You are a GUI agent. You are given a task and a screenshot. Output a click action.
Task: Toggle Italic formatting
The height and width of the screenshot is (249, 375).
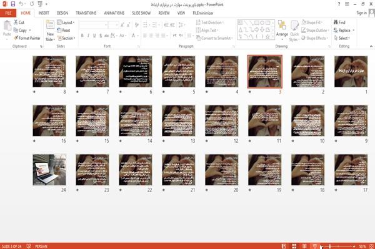tap(88, 36)
